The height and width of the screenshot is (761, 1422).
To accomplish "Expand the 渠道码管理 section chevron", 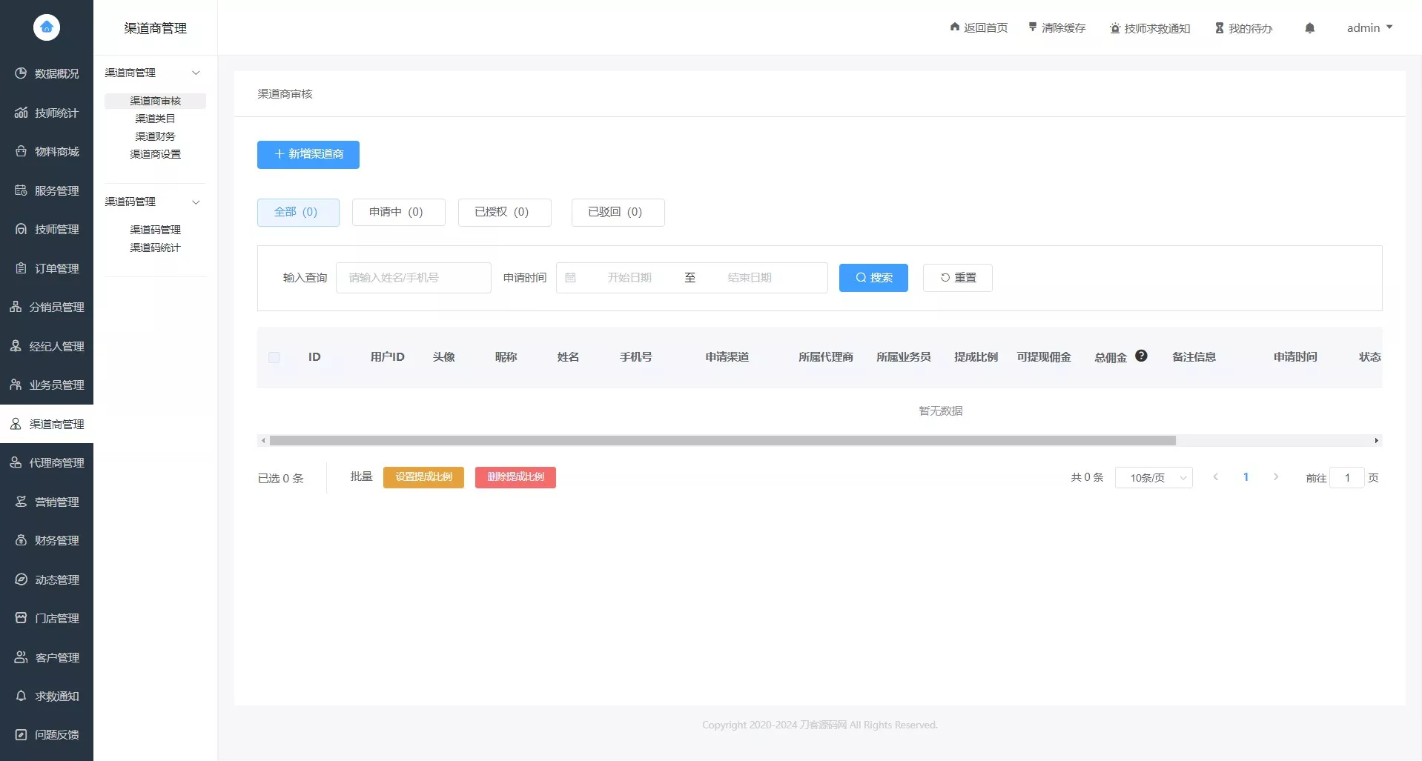I will pos(196,202).
